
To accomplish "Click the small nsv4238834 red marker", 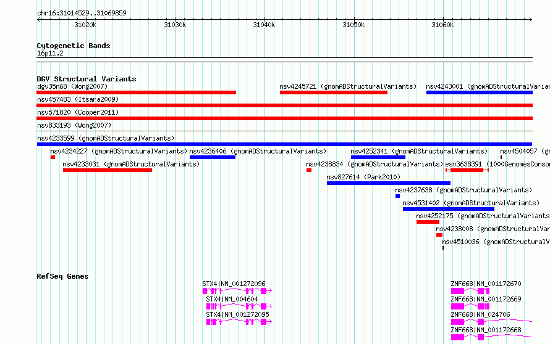I will pyautogui.click(x=309, y=170).
